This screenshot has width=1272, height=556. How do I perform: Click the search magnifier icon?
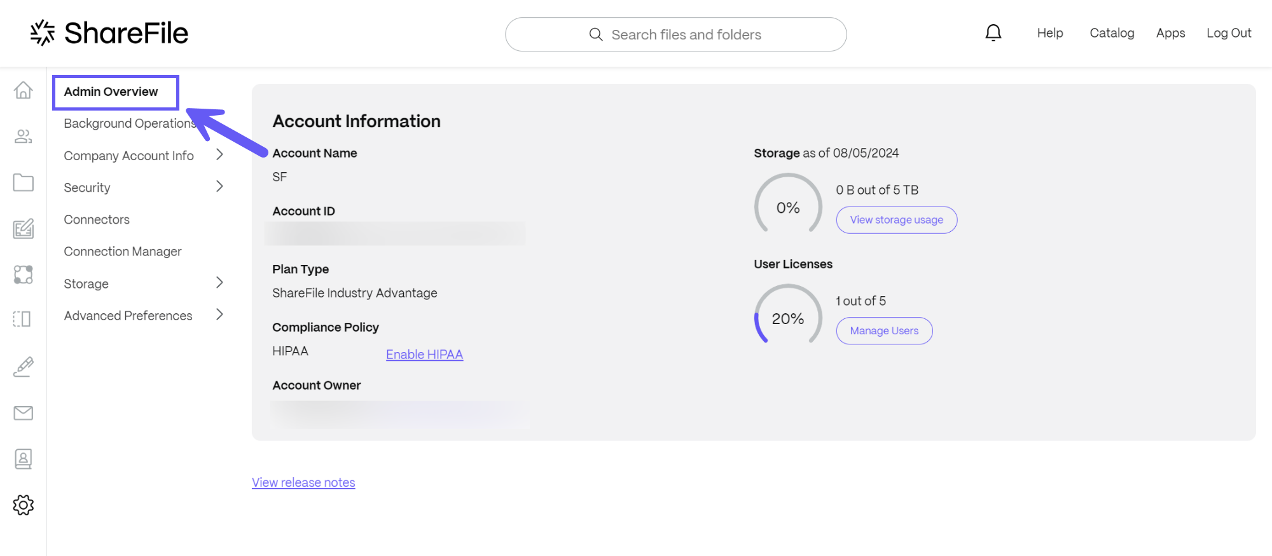(595, 34)
